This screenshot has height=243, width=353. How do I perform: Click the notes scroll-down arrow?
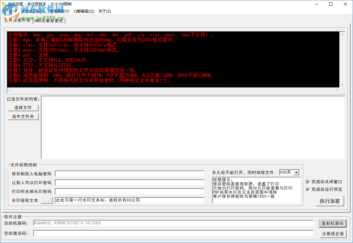click(342, 85)
